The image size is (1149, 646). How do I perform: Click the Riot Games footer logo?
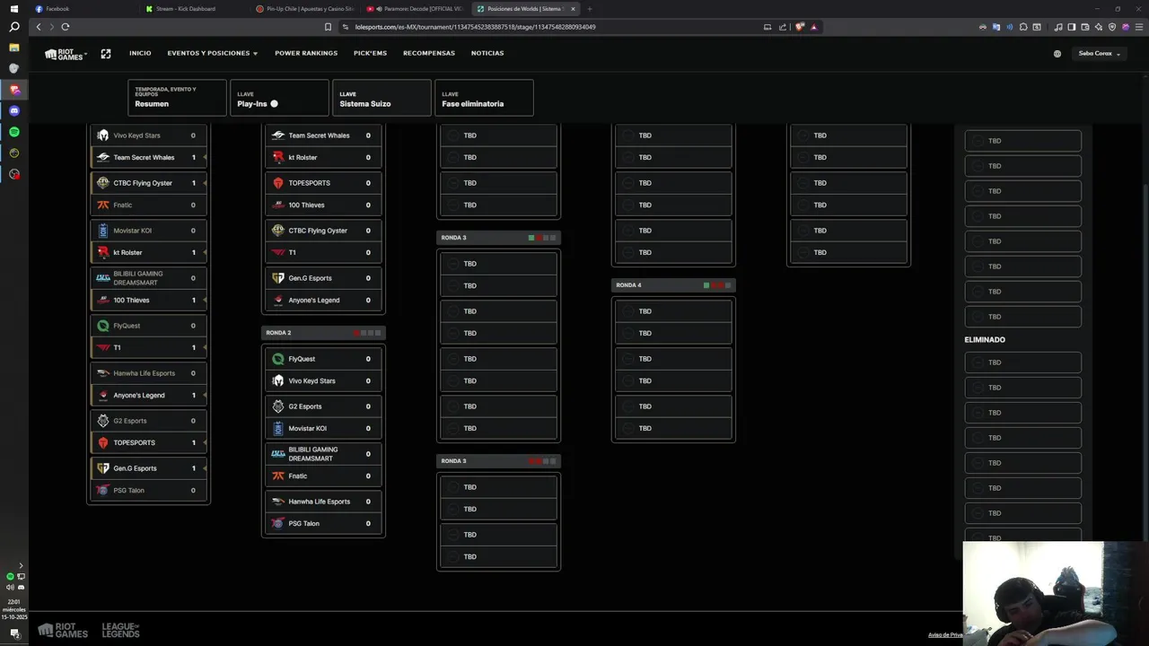click(63, 631)
